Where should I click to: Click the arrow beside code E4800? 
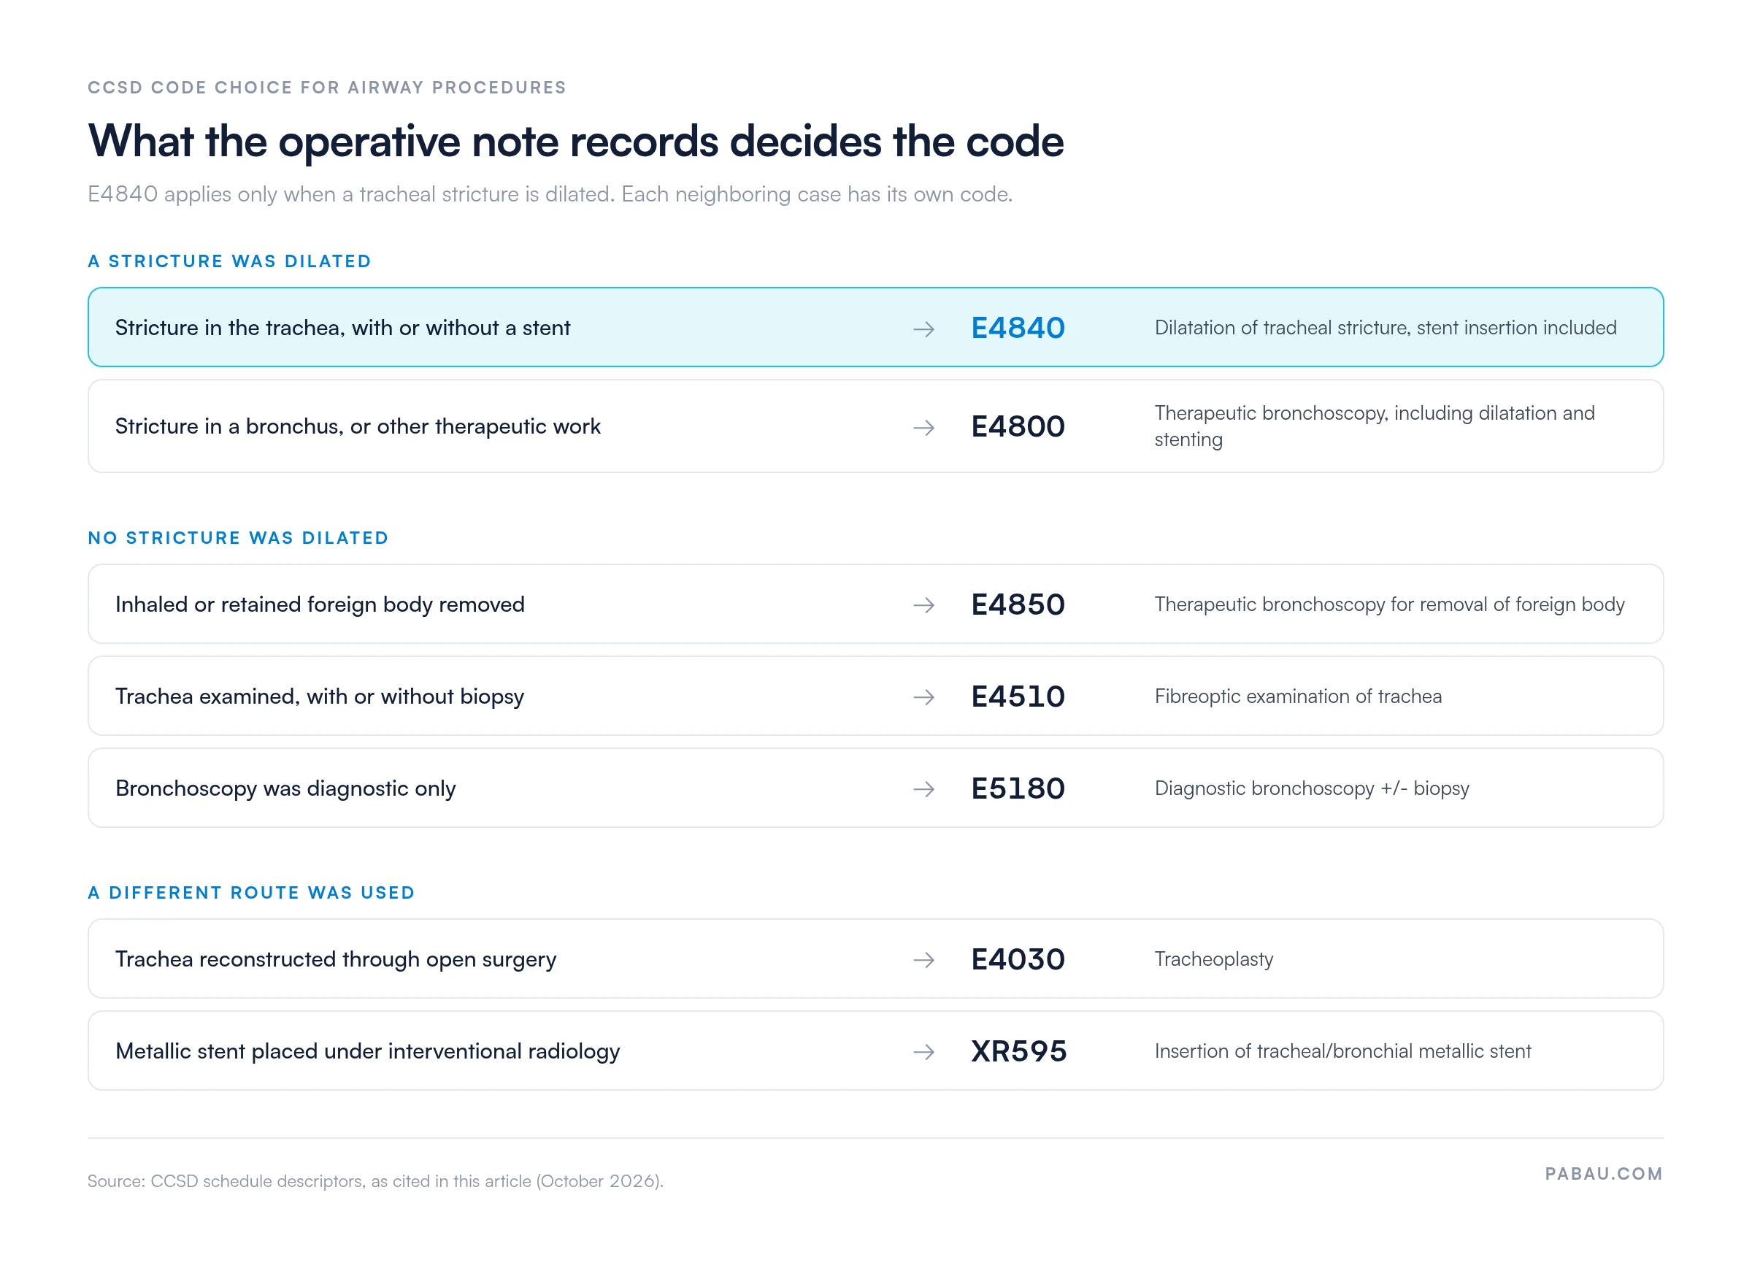pyautogui.click(x=923, y=427)
